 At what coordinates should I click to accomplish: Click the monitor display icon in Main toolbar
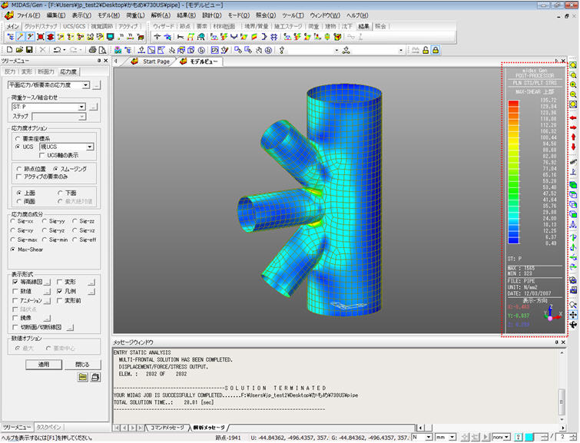pyautogui.click(x=110, y=37)
